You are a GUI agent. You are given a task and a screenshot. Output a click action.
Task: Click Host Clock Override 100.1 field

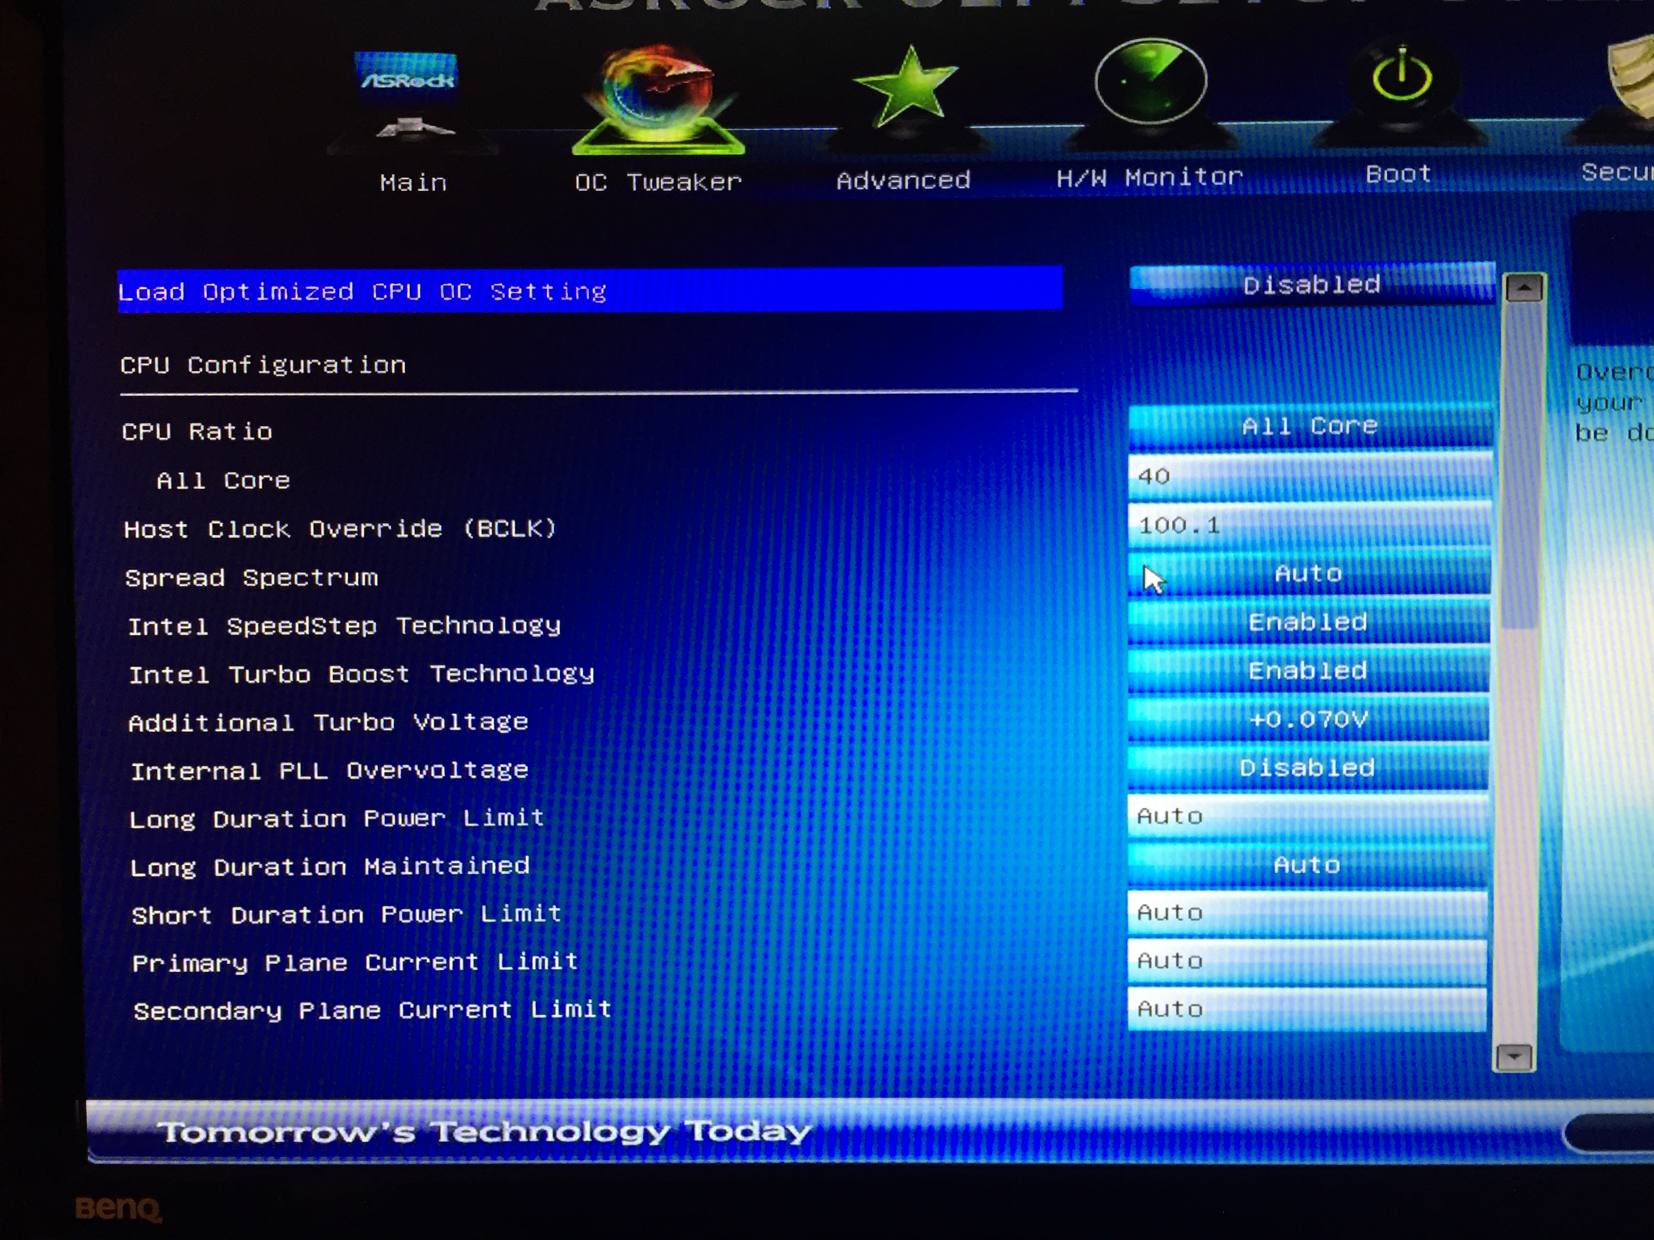click(x=1308, y=525)
